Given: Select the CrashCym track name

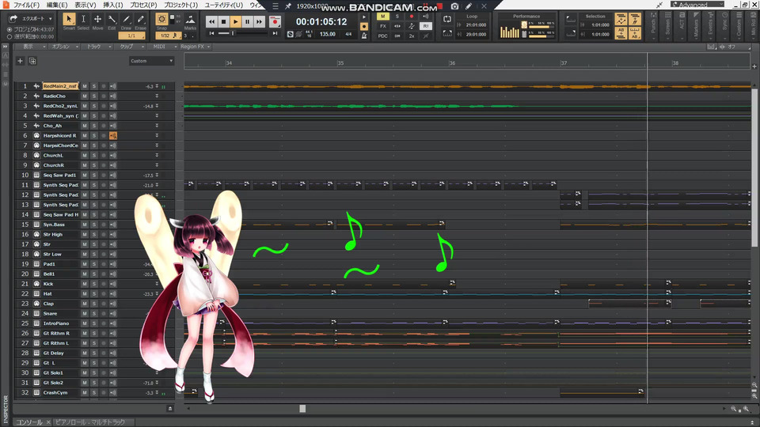Looking at the screenshot, I should tap(55, 393).
